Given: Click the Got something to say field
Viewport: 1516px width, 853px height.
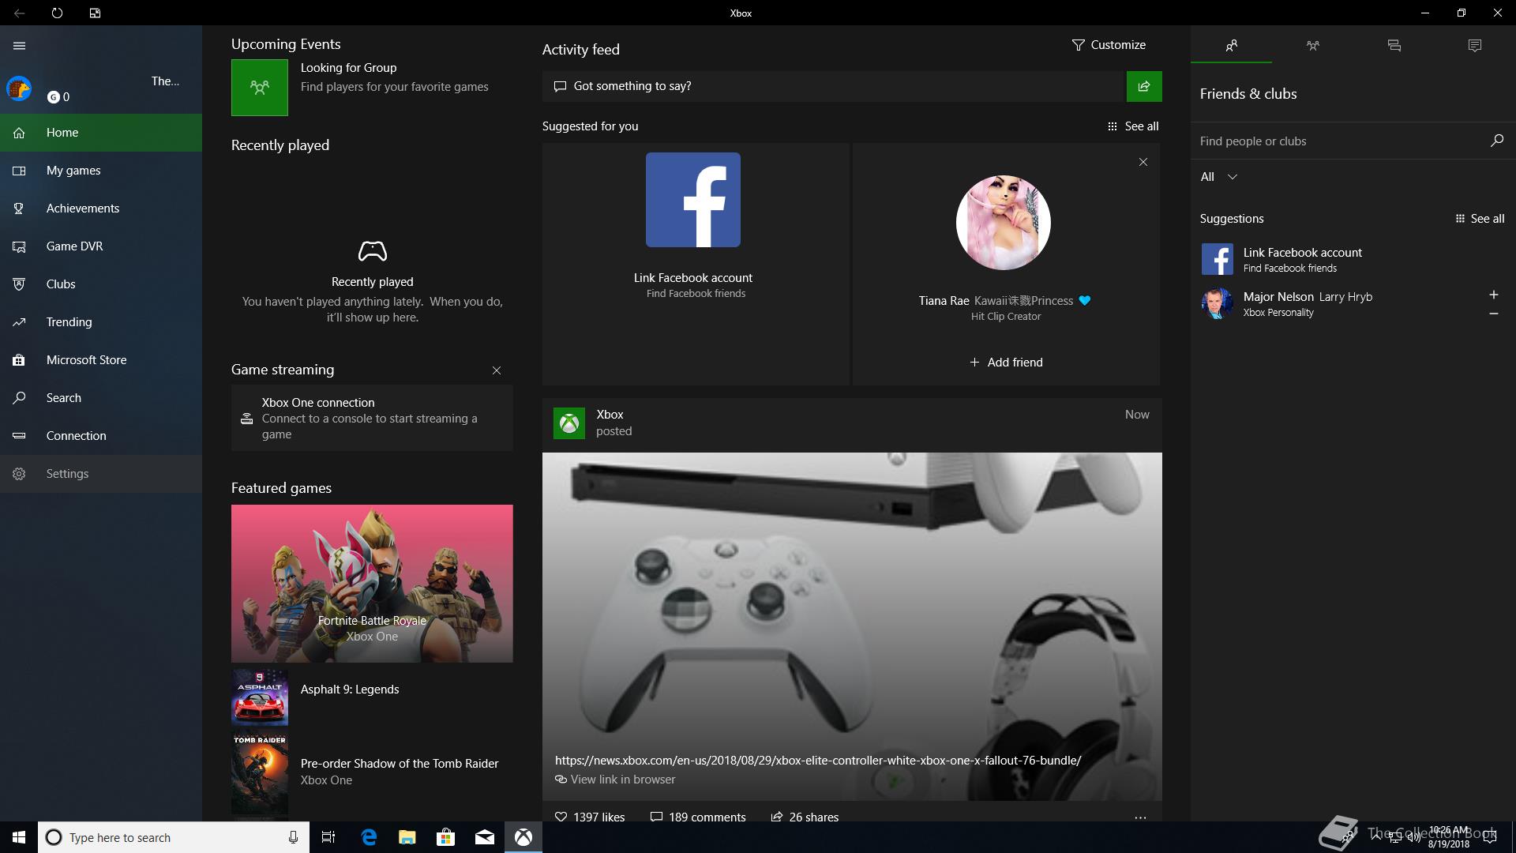Looking at the screenshot, I should point(833,86).
